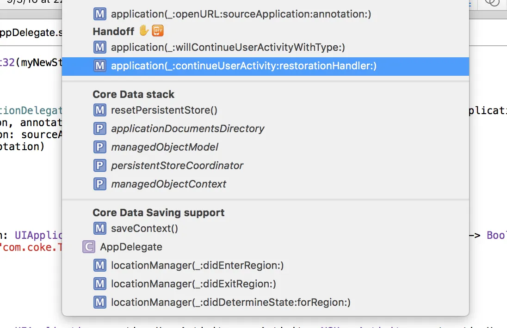Click M icon of resetPersistentStore()
The image size is (507, 328).
[x=99, y=110]
